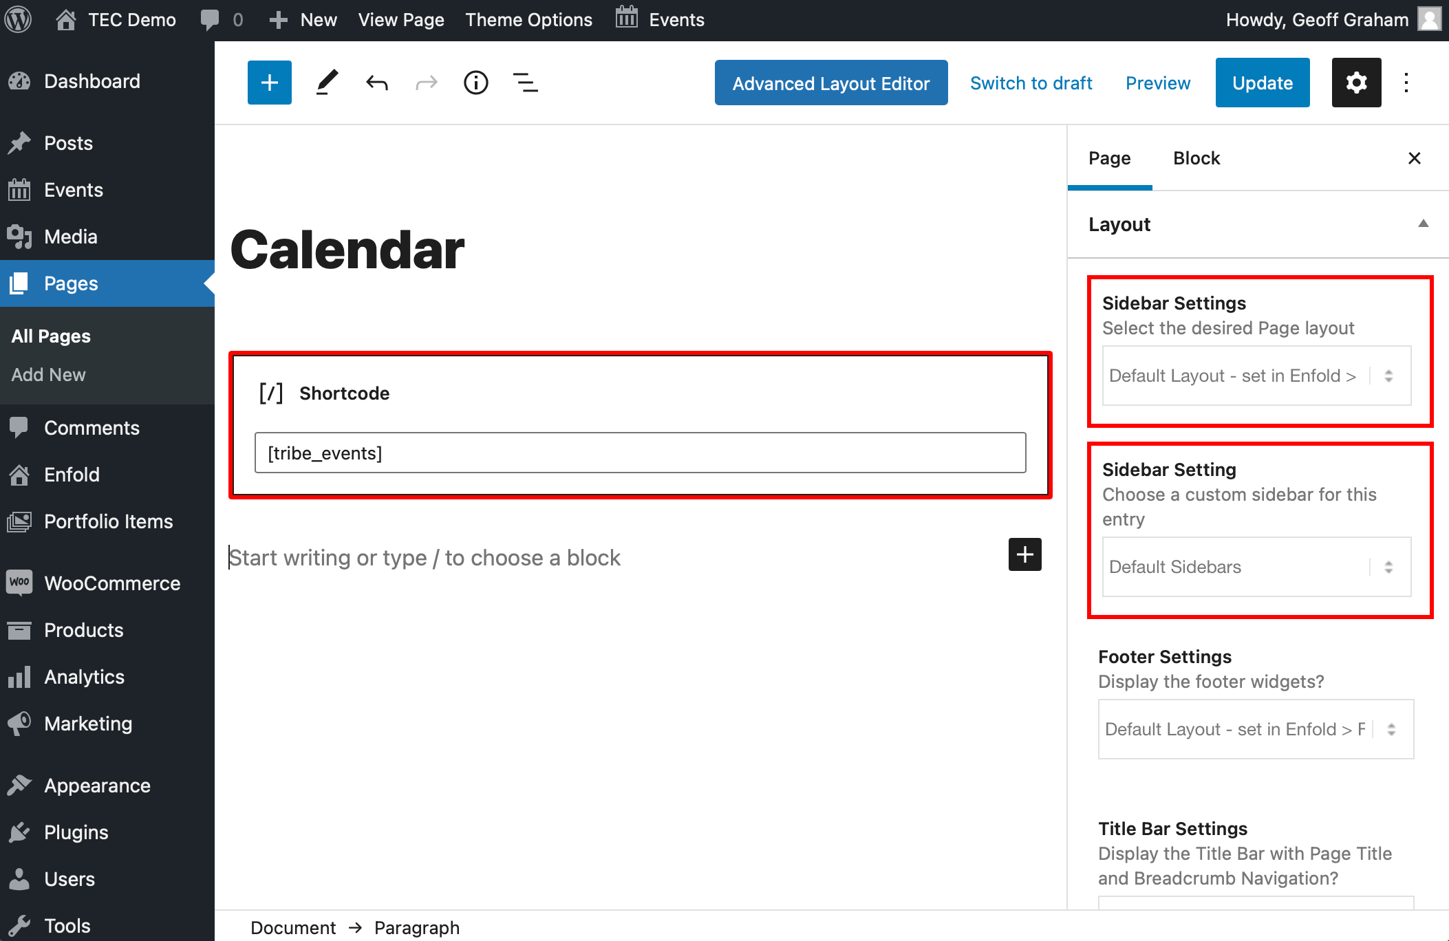Add a block with the inline plus button
This screenshot has height=941, width=1449.
pos(1024,554)
